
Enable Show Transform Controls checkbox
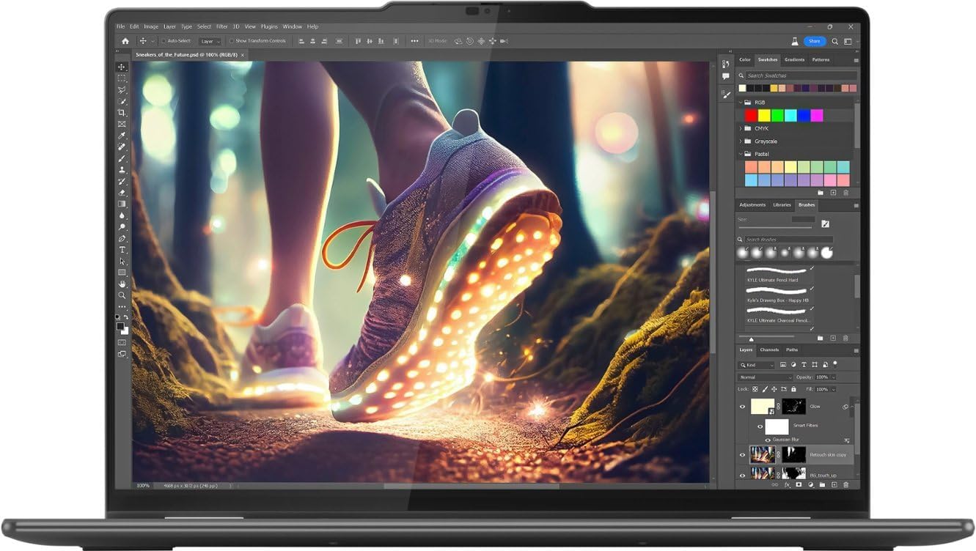pyautogui.click(x=232, y=41)
